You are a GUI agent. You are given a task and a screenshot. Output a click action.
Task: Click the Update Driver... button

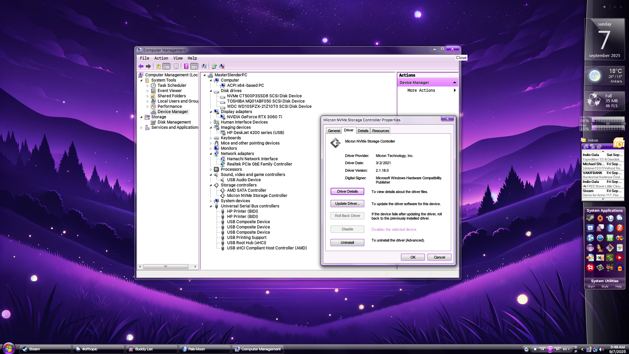click(x=347, y=204)
